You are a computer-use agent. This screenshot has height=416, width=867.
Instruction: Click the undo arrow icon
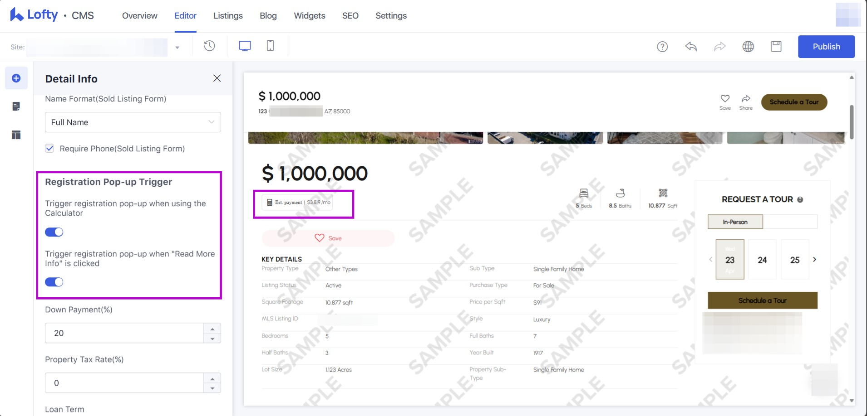click(x=691, y=47)
